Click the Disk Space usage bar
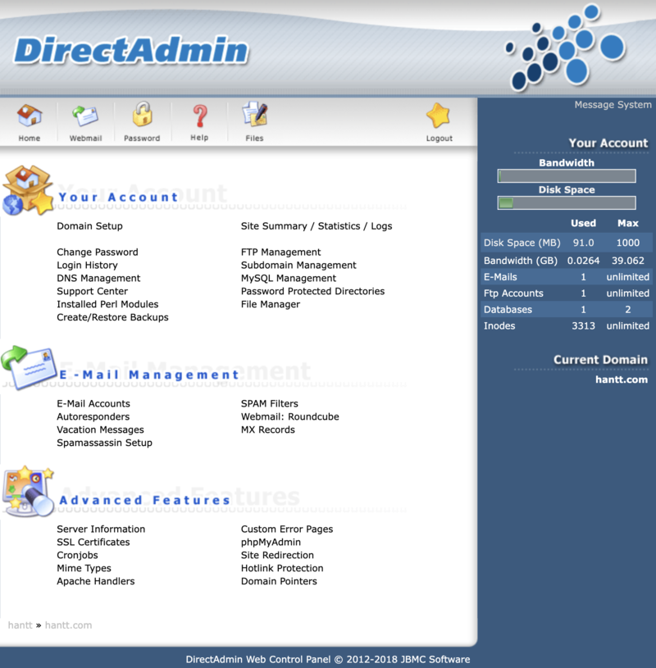This screenshot has height=668, width=656. pos(567,202)
